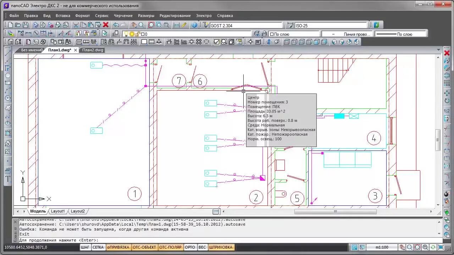Toggle ШАГ snap step mode
The width and height of the screenshot is (454, 255).
click(x=85, y=247)
